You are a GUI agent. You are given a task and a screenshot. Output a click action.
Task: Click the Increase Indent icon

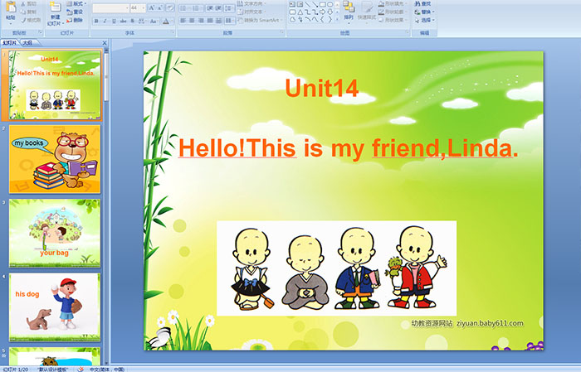[218, 7]
